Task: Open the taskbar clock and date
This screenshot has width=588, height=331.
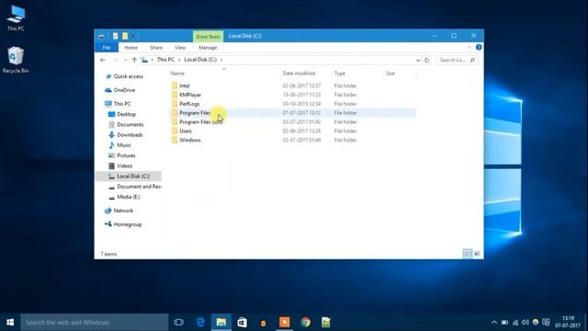Action: 568,322
